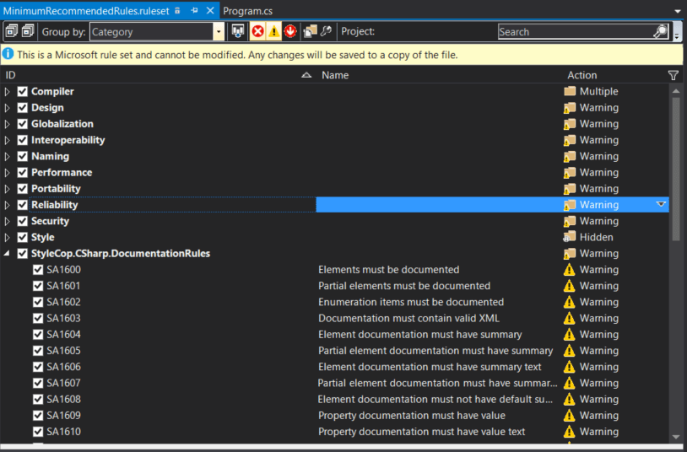687x452 pixels.
Task: Uncheck the SA1600 rule checkbox
Action: pyautogui.click(x=38, y=270)
